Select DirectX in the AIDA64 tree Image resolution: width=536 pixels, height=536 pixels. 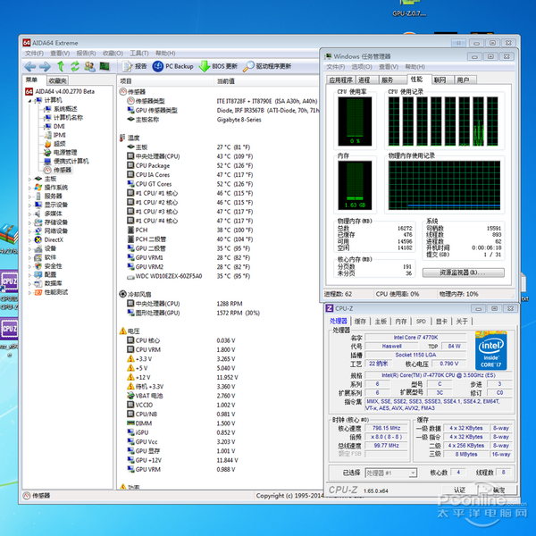point(54,239)
